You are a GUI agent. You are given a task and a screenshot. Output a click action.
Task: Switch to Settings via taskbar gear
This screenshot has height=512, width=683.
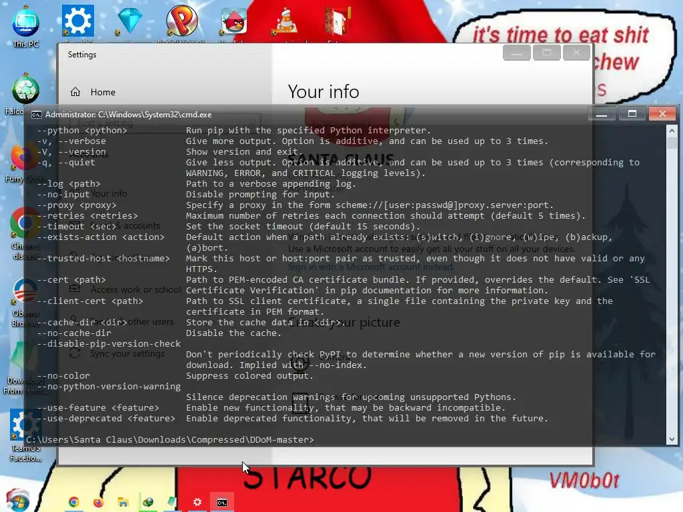coord(197,502)
